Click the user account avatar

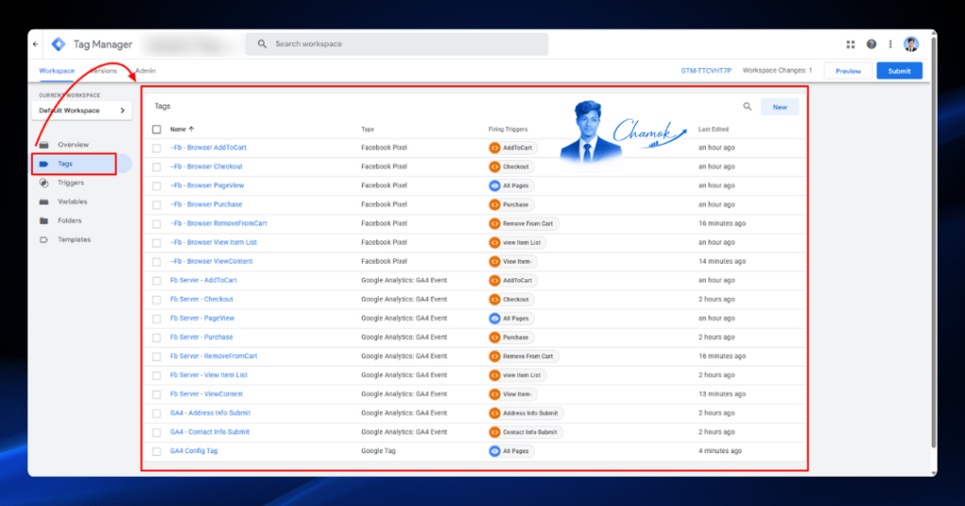click(911, 44)
